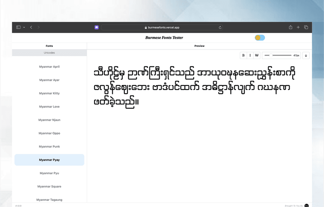
Task: Click the burmesefonts.vercel.app address bar
Action: [x=162, y=27]
